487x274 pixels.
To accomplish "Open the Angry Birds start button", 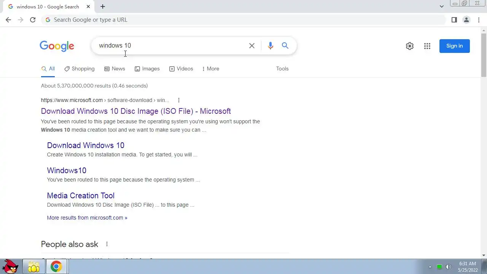I will pos(11,267).
